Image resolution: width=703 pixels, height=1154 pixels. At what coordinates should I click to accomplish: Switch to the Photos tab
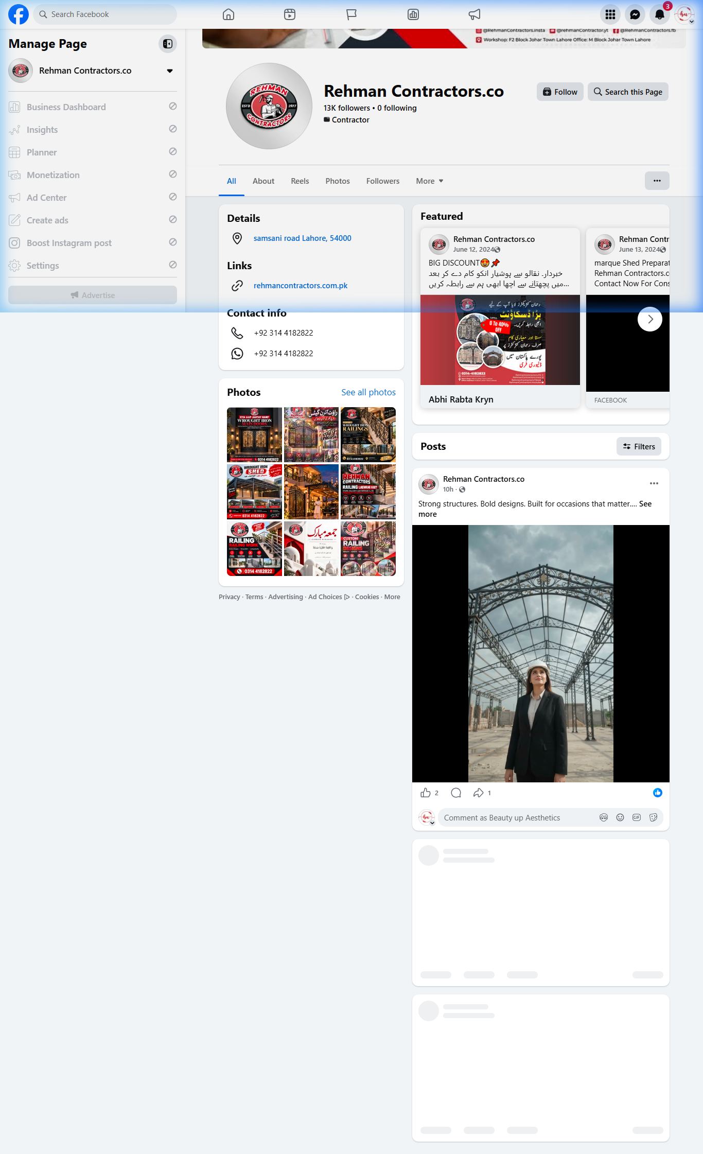338,181
